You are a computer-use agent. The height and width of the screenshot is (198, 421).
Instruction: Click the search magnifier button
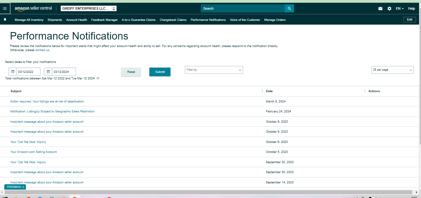pyautogui.click(x=289, y=8)
